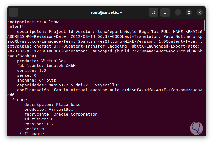Image resolution: width=213 pixels, height=144 pixels.
Task: Close the terminal window
Action: click(x=200, y=12)
